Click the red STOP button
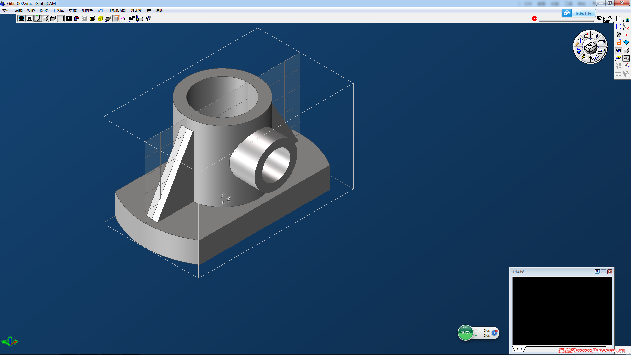Image resolution: width=631 pixels, height=355 pixels. point(534,19)
